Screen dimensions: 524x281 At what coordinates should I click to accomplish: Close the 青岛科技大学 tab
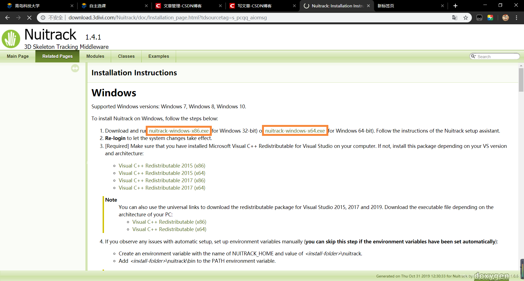coord(72,6)
